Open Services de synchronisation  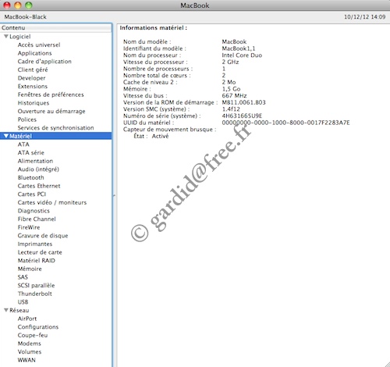coord(55,128)
